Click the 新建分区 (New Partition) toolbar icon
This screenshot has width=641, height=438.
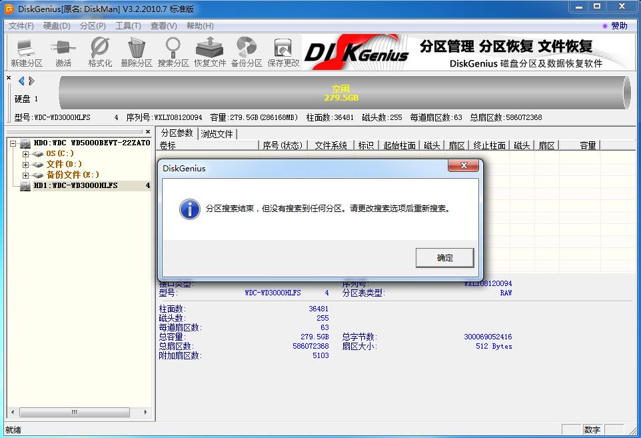pos(27,52)
